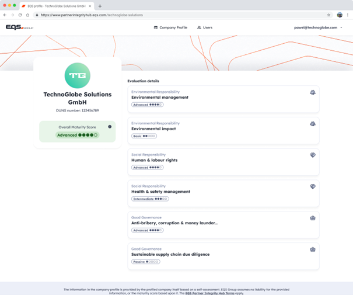Click the Human & labour rights card icon
Viewport: 353px width, 295px height.
[313, 155]
